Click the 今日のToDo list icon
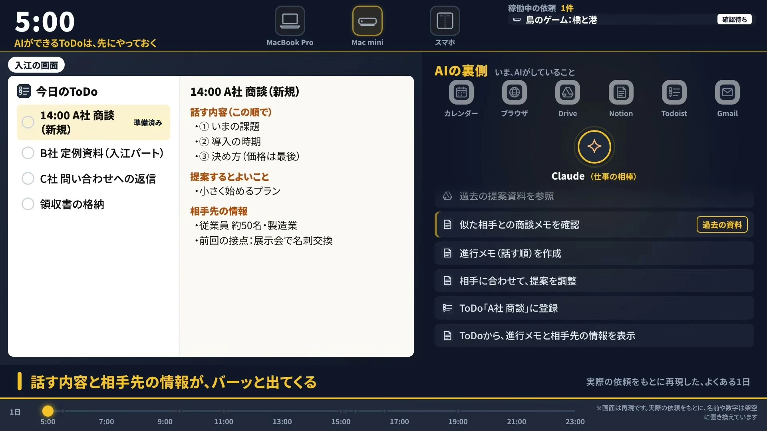Viewport: 767px width, 431px height. click(24, 91)
